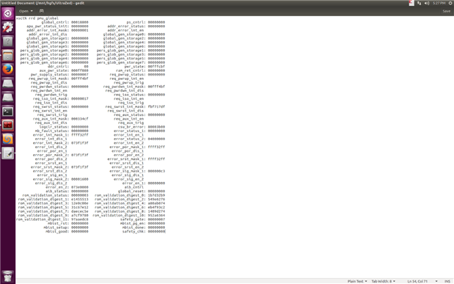
Task: Launch the Terminal from the dock
Action: click(7, 112)
